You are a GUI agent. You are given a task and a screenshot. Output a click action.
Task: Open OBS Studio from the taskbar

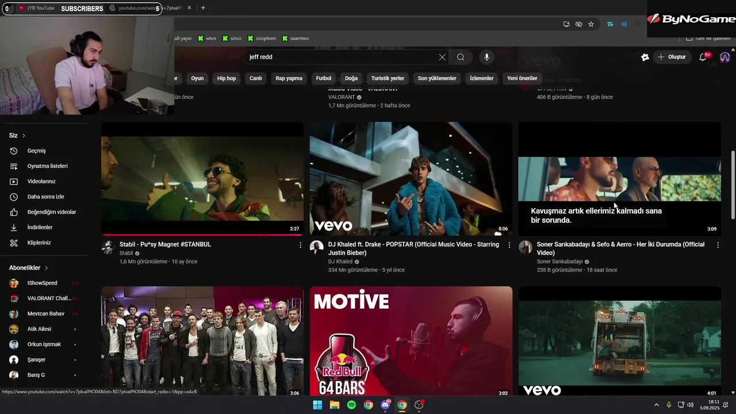point(419,405)
